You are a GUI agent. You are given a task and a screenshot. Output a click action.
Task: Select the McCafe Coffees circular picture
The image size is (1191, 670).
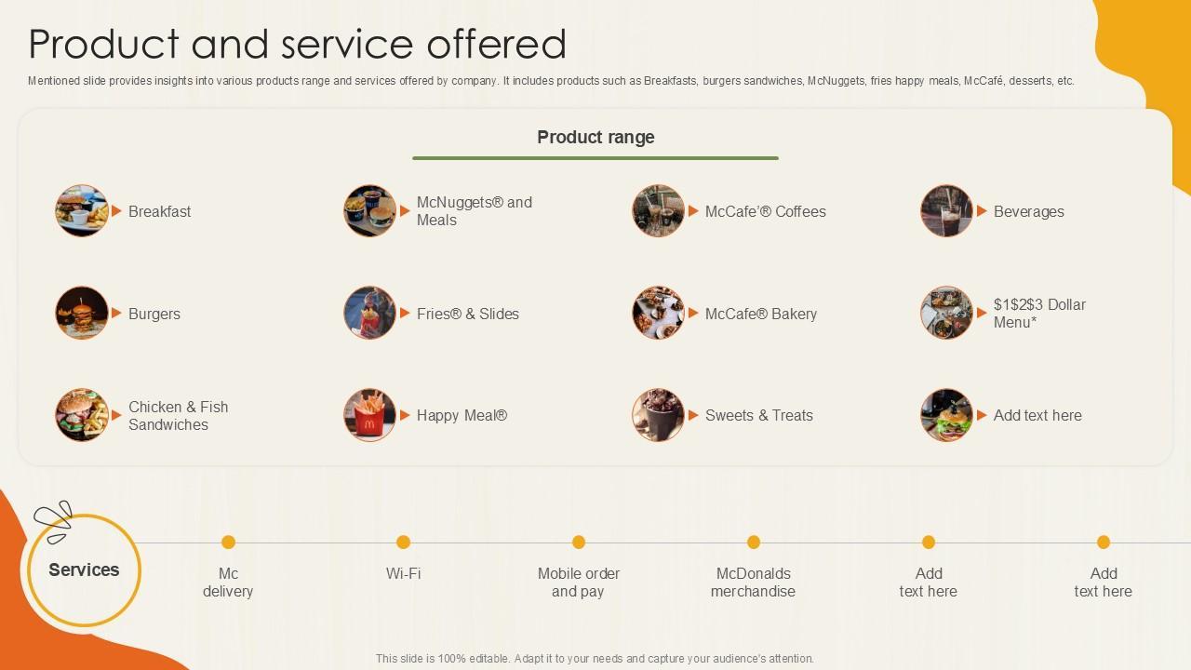[659, 210]
